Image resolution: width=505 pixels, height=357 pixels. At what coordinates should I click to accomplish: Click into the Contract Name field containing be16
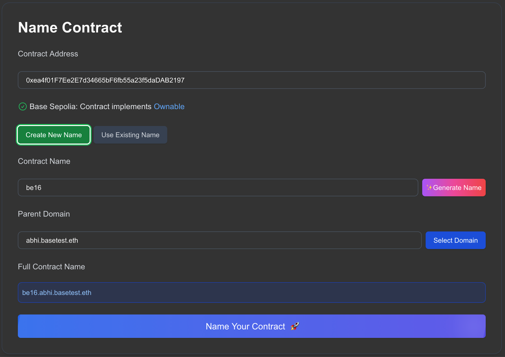[x=218, y=188]
